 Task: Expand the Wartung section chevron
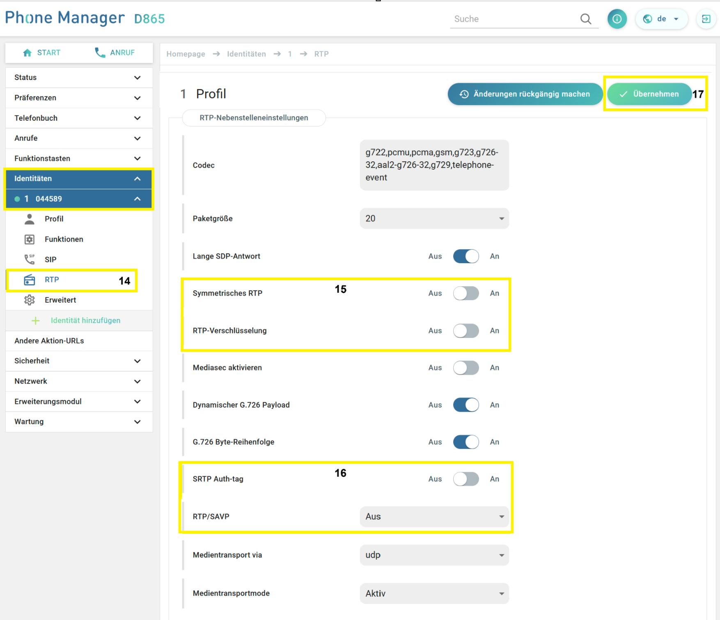click(x=138, y=422)
